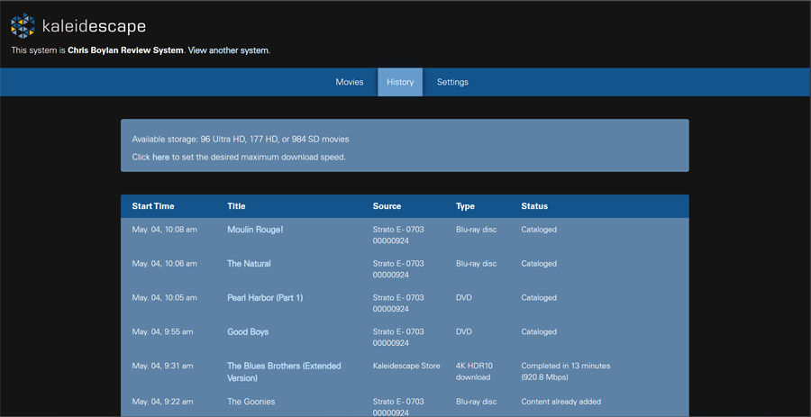This screenshot has height=417, width=811.
Task: Click the 'here' download speed link
Action: point(161,157)
